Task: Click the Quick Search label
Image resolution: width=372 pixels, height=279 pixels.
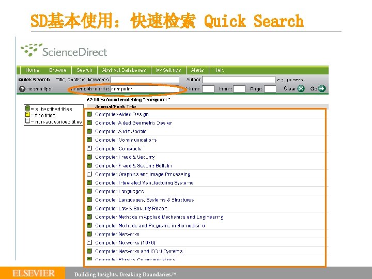Action: click(x=34, y=80)
